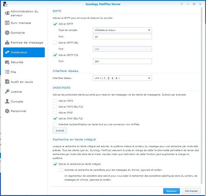The height and width of the screenshot is (196, 206).
Task: Enable Activer SMTP-SSL checkbox
Action: coord(55,43)
